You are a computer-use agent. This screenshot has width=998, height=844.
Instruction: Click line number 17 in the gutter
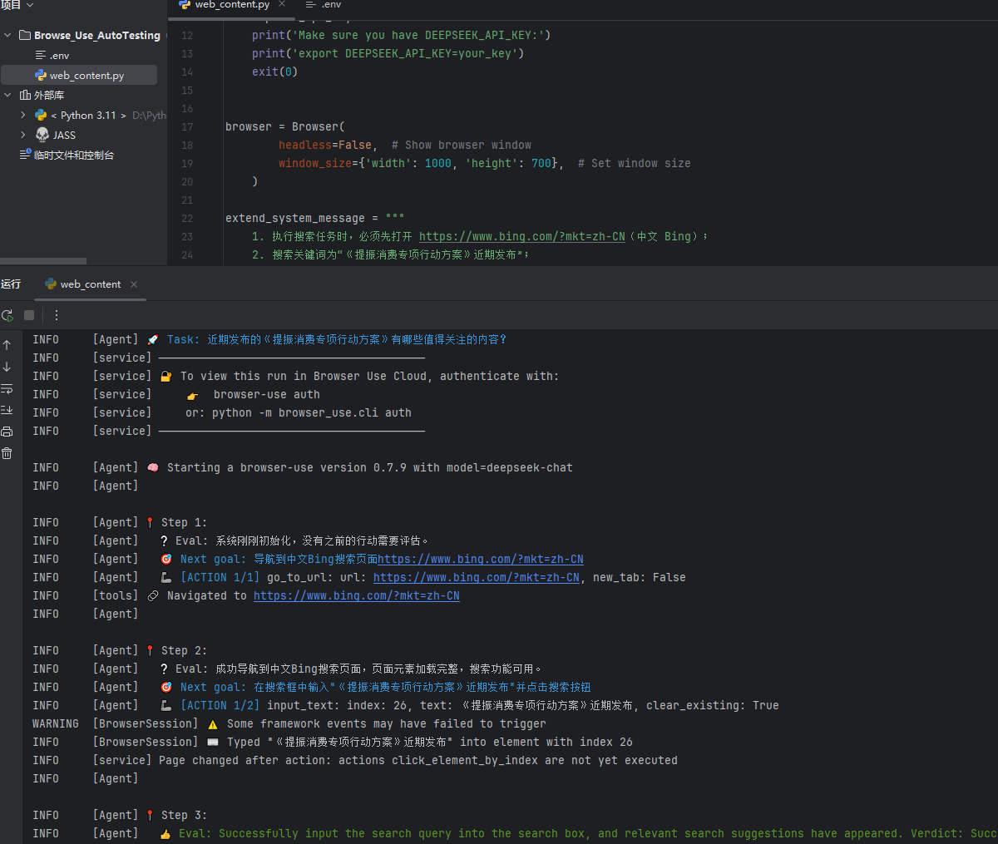pos(187,127)
